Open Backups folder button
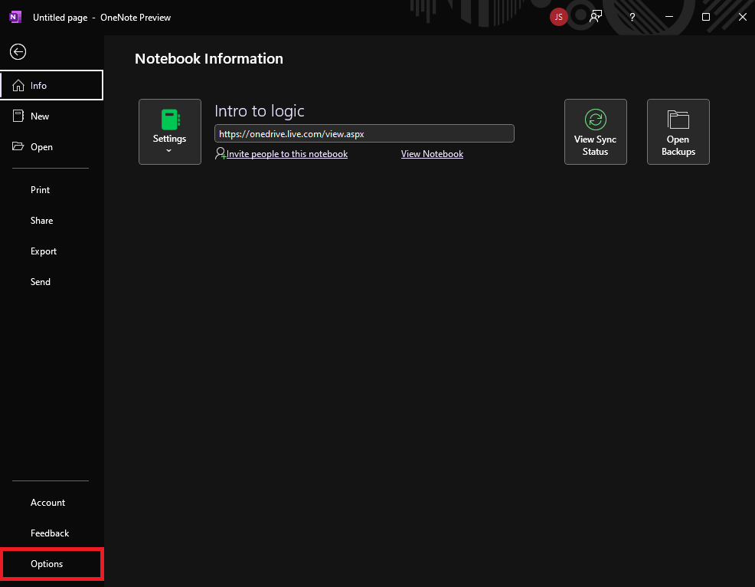 click(x=678, y=132)
